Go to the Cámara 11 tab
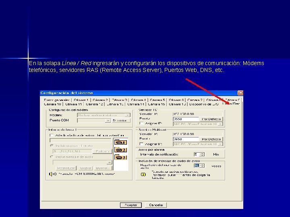290x217 pixels. coord(74,104)
